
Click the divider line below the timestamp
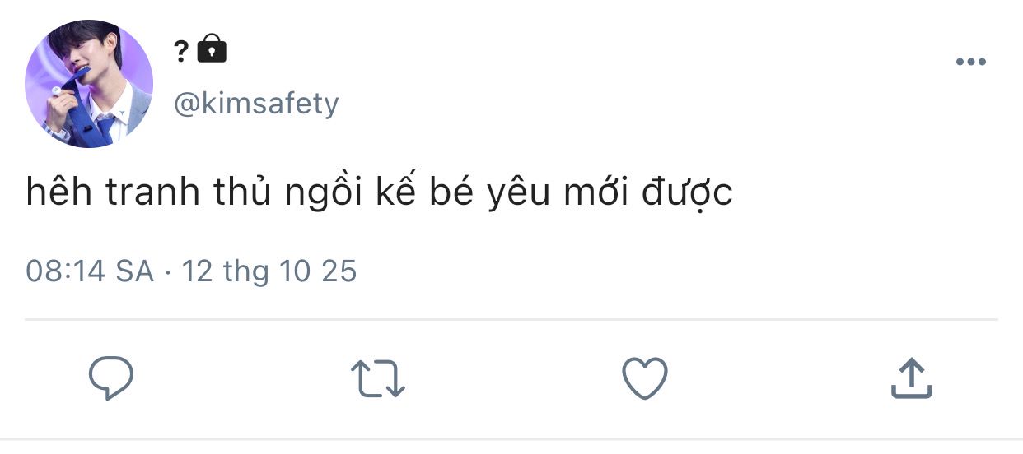click(x=511, y=318)
